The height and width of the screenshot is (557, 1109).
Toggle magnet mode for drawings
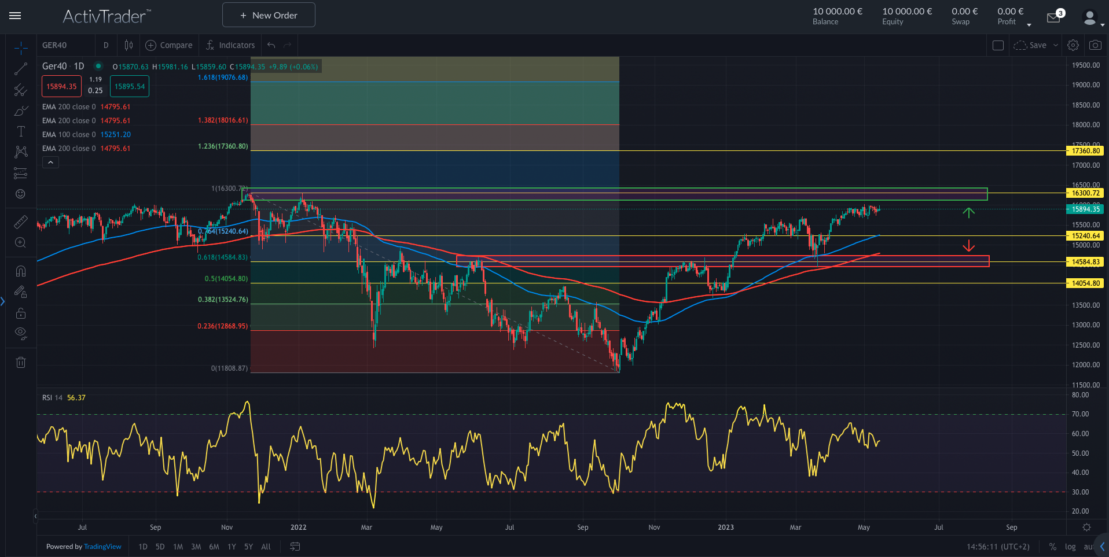(21, 271)
